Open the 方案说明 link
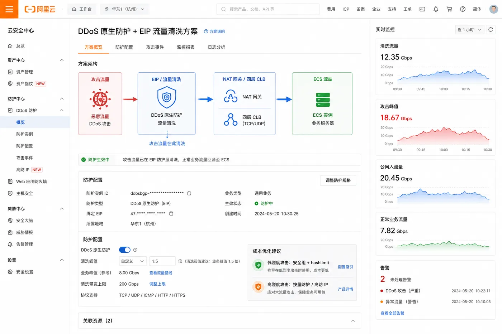The height and width of the screenshot is (334, 502). (214, 32)
